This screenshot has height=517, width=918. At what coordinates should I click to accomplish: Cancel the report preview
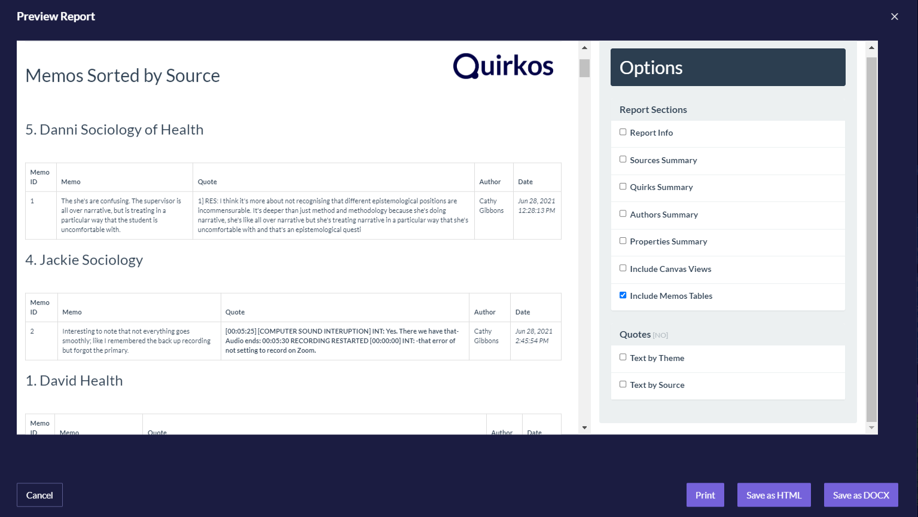point(39,495)
